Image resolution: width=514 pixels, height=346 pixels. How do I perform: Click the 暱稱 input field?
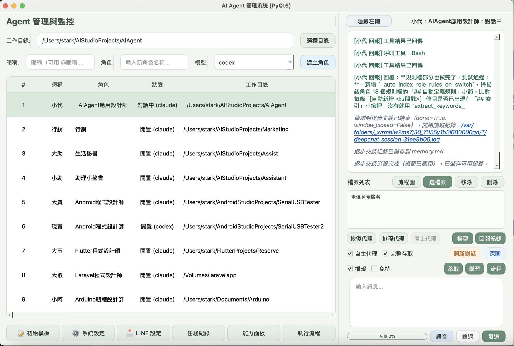coord(60,62)
